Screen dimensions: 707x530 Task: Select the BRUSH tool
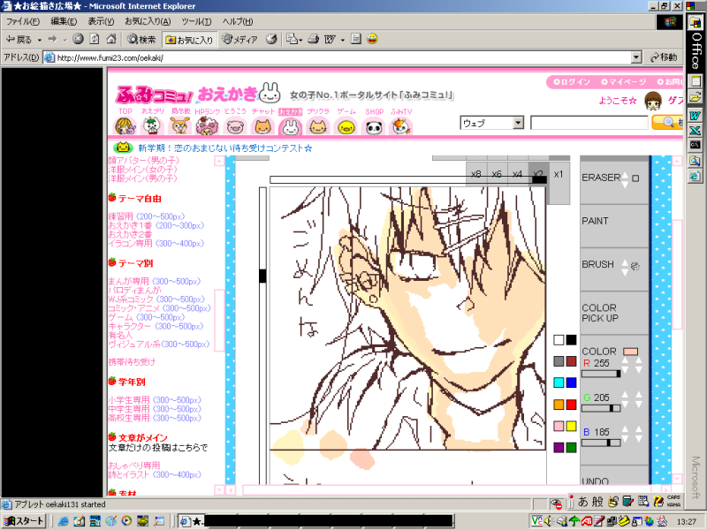point(598,264)
